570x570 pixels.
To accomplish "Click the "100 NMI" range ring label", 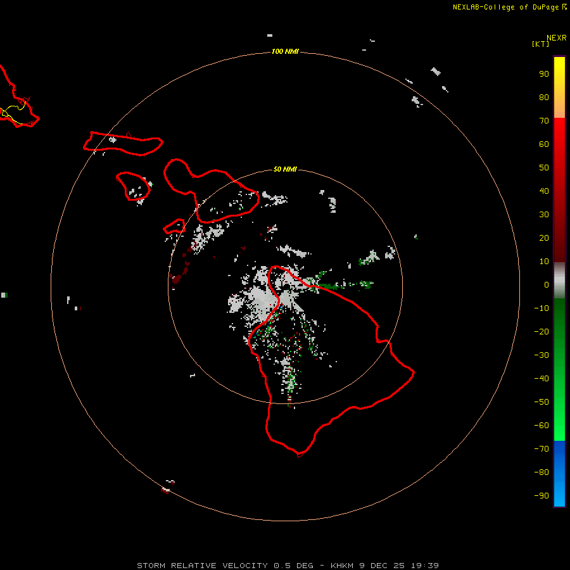I will tap(285, 52).
